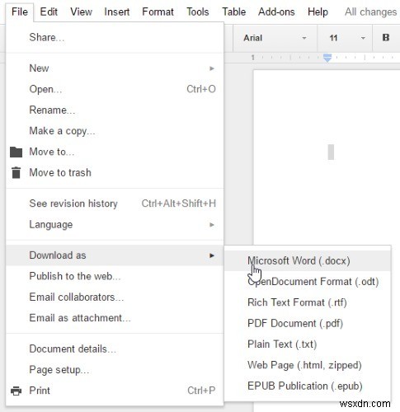Expand the Language submenu arrow
The width and height of the screenshot is (400, 412).
pyautogui.click(x=212, y=225)
